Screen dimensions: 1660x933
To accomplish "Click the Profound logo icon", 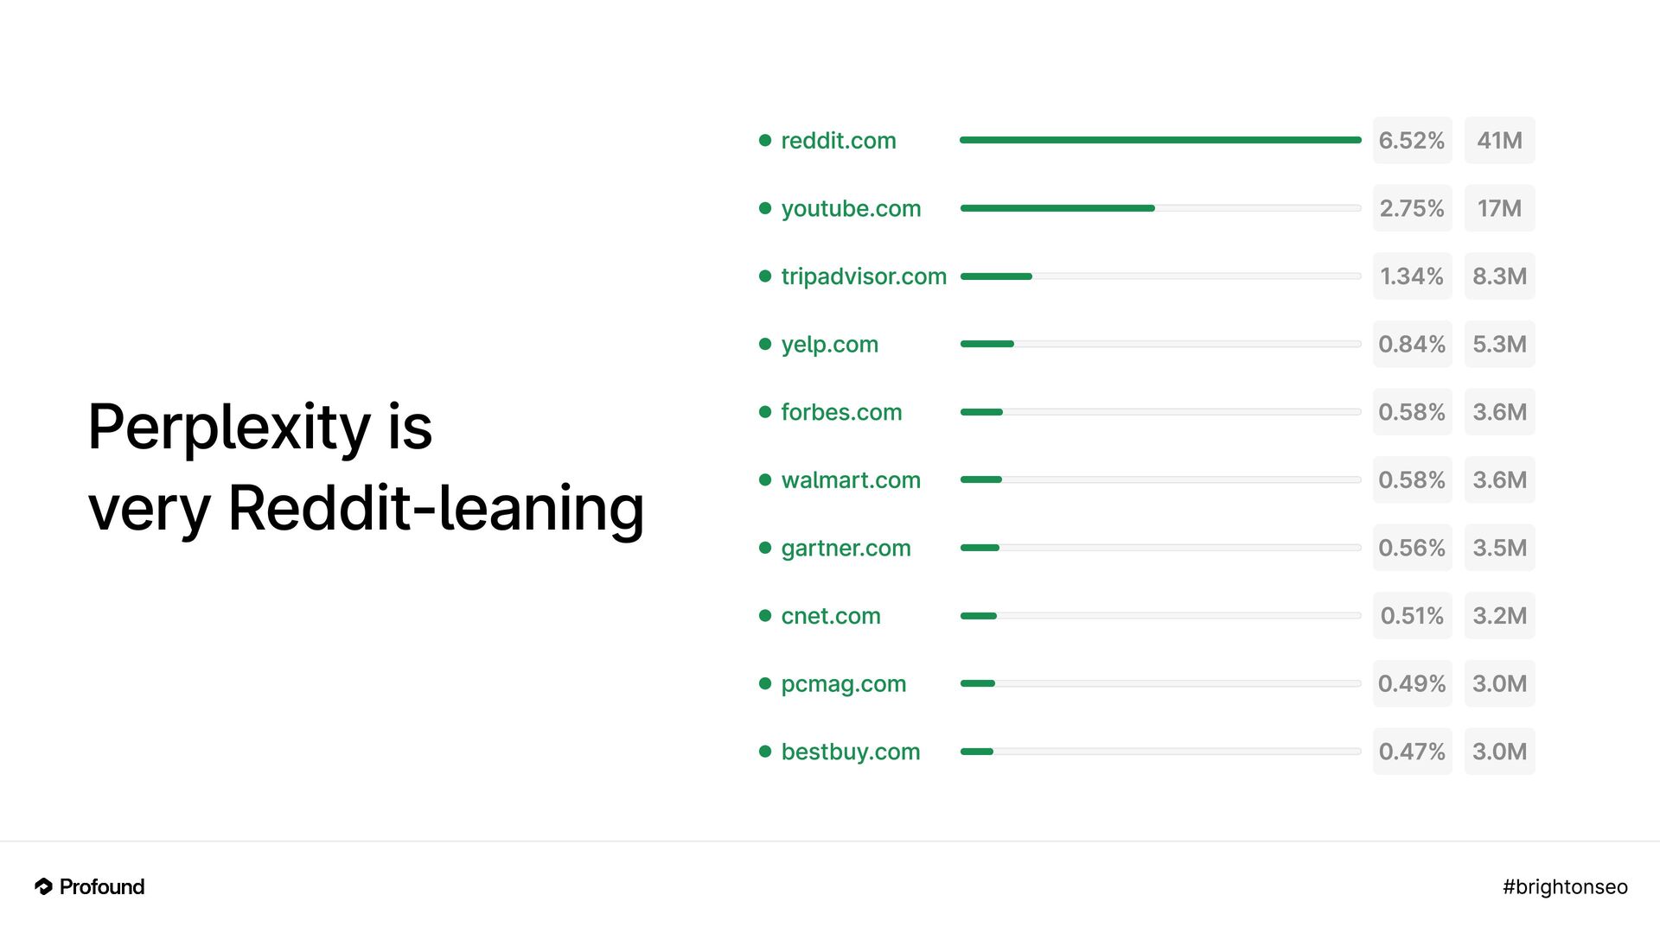I will coord(43,886).
